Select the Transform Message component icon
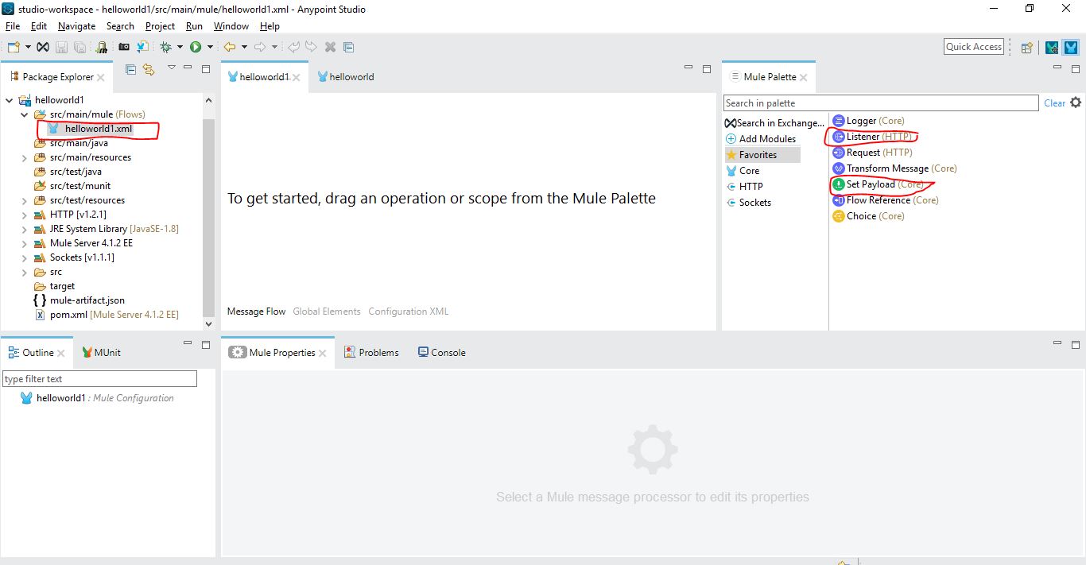 (838, 168)
